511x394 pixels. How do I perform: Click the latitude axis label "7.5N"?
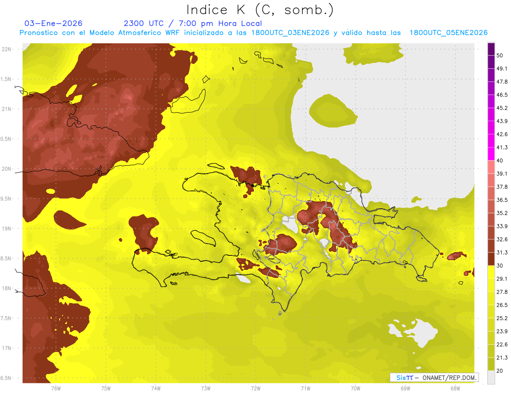pyautogui.click(x=6, y=318)
